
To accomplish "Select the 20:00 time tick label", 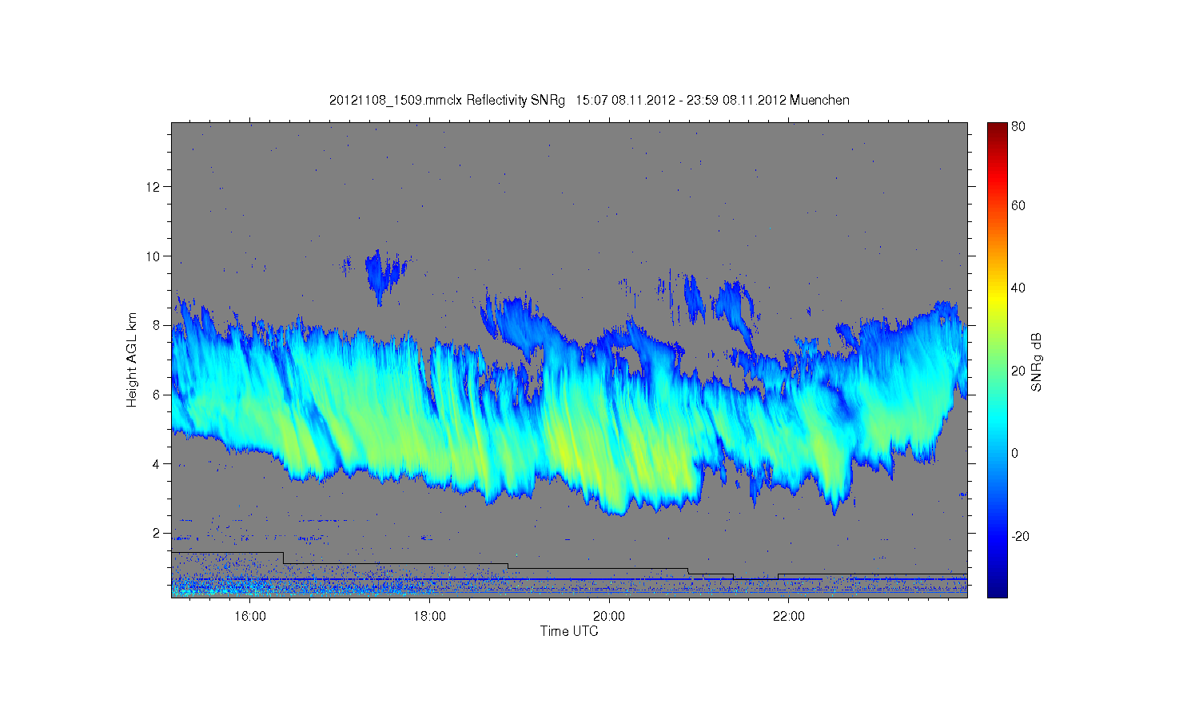I will point(609,616).
